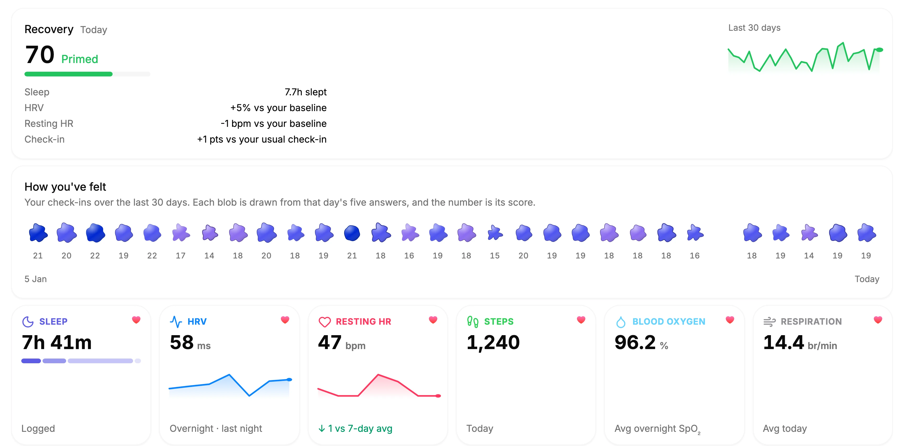Toggle favorite heart on Respiration card
Viewport: 904px width, 446px height.
coord(878,320)
